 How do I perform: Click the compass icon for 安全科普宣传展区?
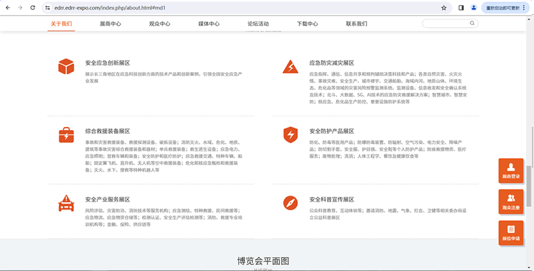[x=290, y=202]
